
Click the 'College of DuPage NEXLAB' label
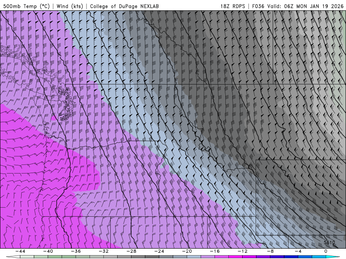124,6
